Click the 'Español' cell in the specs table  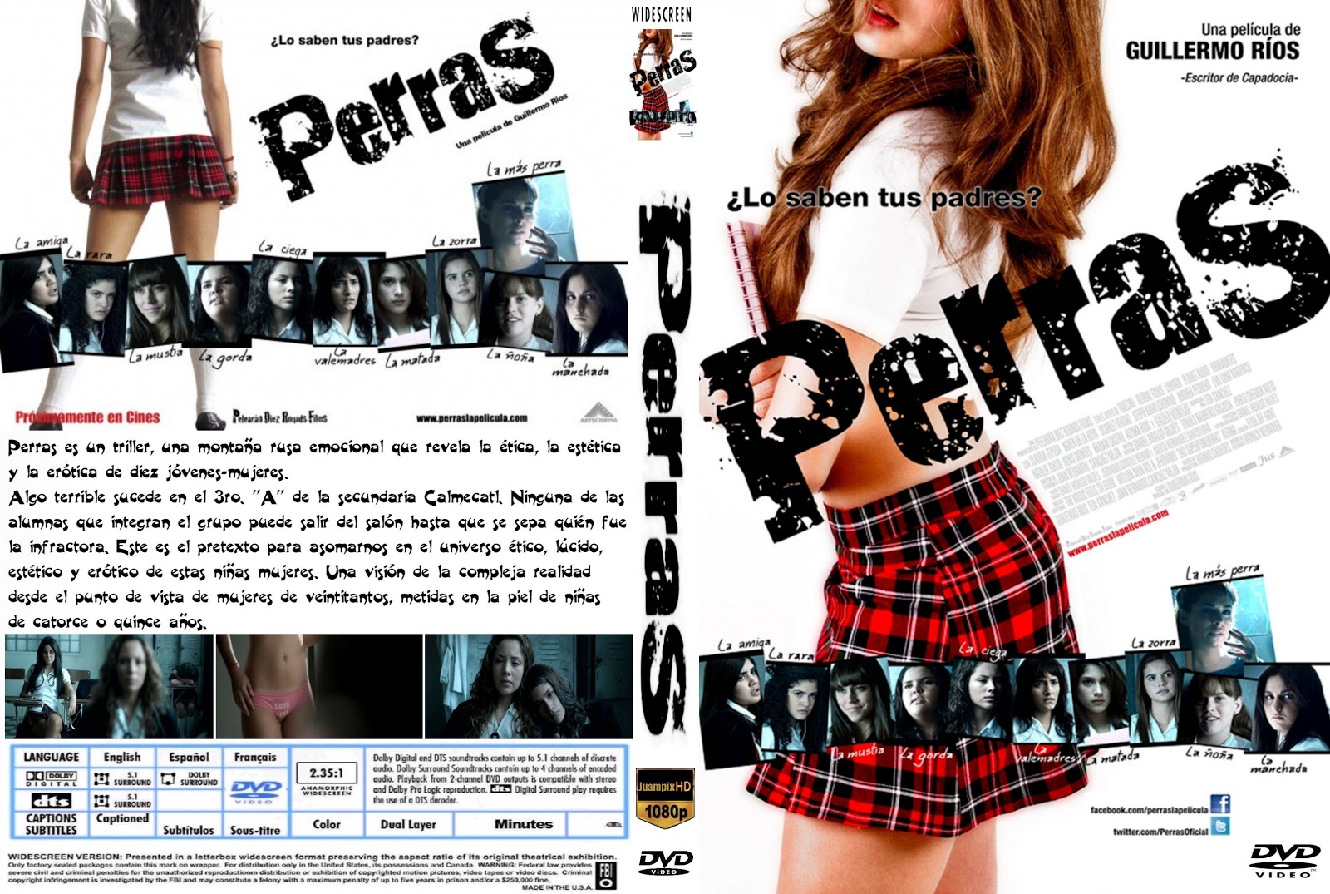189,757
